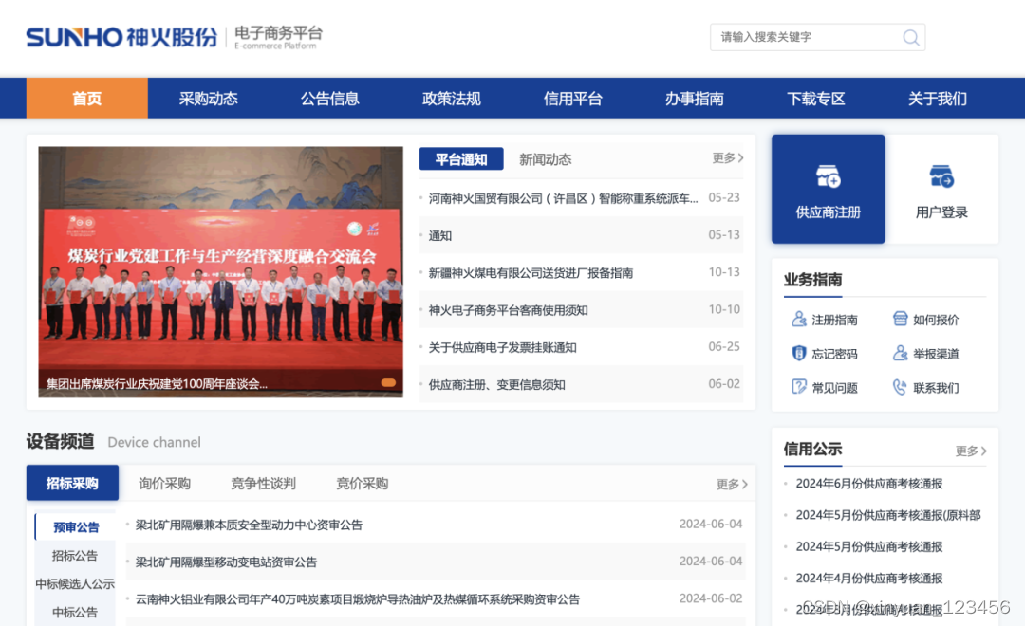This screenshot has height=626, width=1025.
Task: Open 梁北矿用隔爆型移动变电站资审公告
Action: [226, 562]
